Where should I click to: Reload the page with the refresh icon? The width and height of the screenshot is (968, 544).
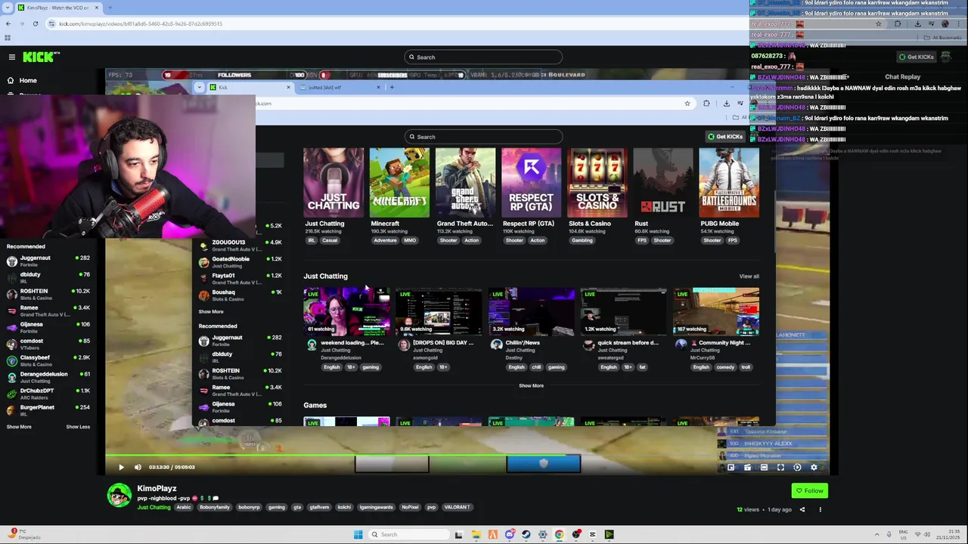35,23
